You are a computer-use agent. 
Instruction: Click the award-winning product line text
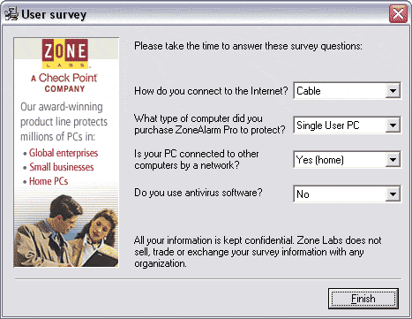point(64,121)
